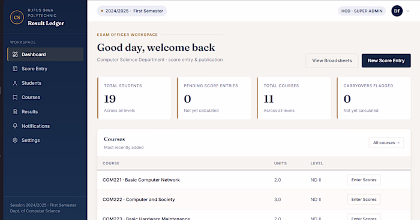
Task: Click the Settings gear icon
Action: click(x=15, y=140)
